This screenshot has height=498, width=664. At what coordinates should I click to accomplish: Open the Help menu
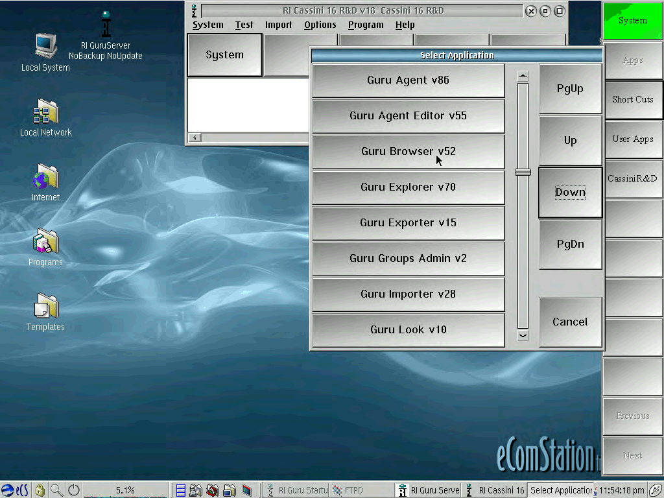[405, 25]
